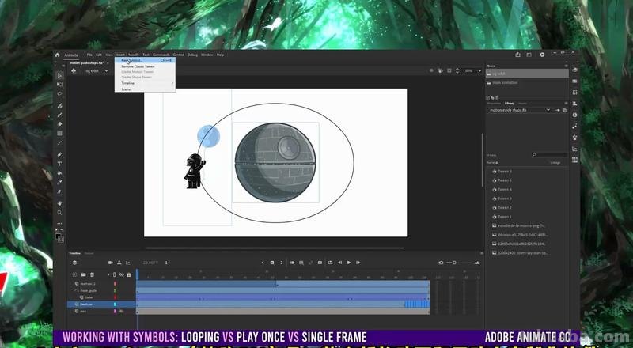This screenshot has height=348, width=633.
Task: Open the Scene panel options menu
Action: pos(566,66)
